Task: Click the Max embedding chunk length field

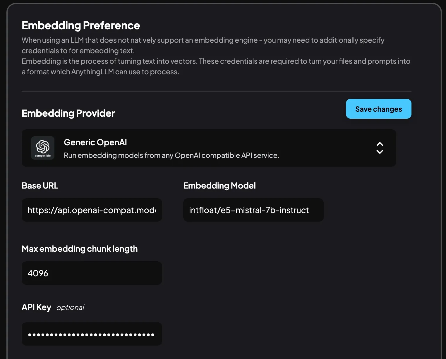Action: (x=92, y=273)
